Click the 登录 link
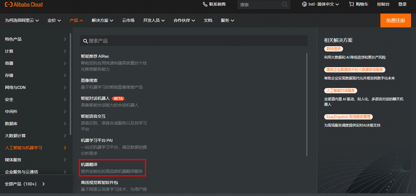416x196 pixels. click(x=402, y=4)
